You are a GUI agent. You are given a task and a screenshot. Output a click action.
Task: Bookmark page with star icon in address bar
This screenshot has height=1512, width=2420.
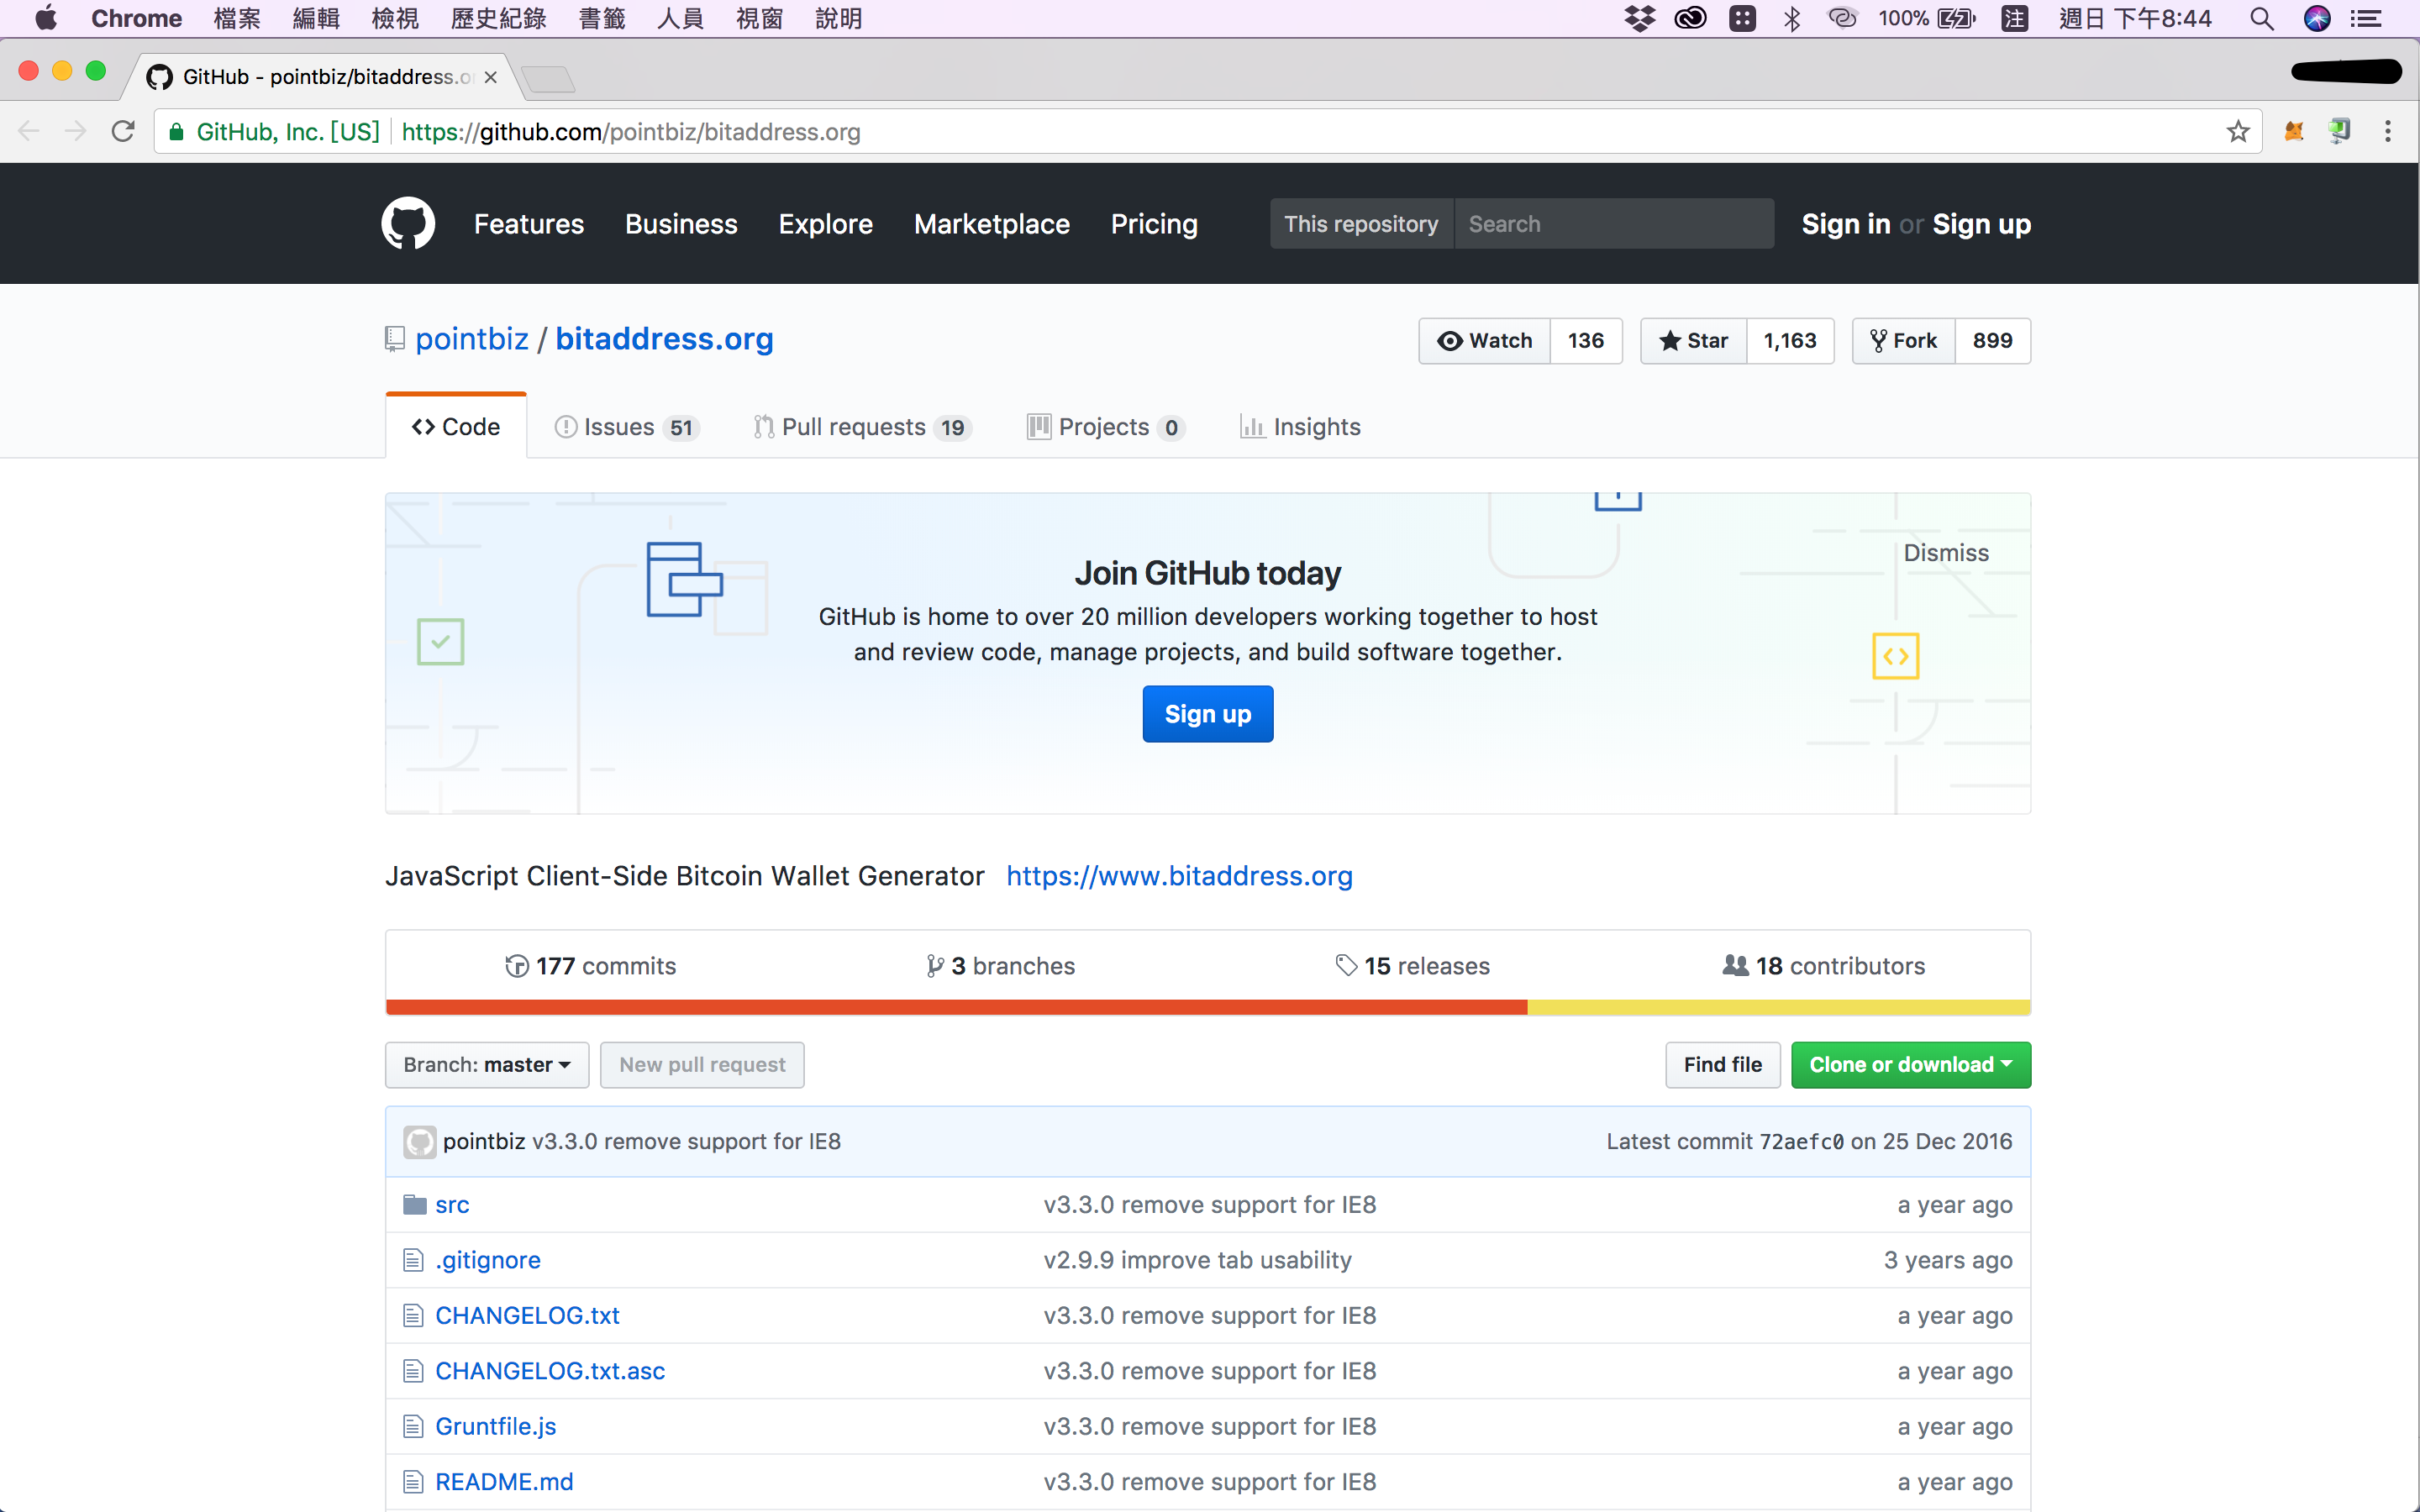point(2238,131)
